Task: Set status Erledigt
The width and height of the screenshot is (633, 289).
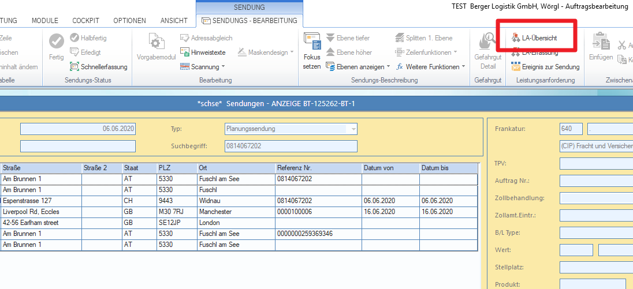Action: (x=85, y=52)
